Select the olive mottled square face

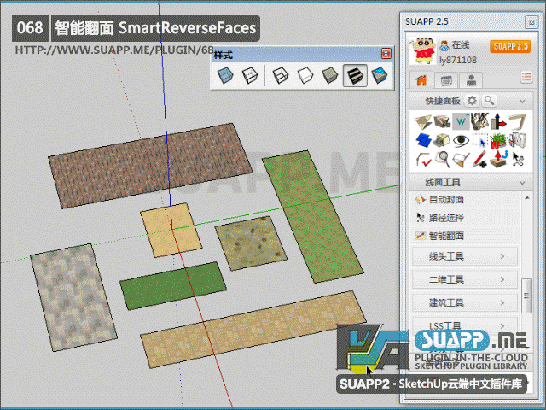coord(251,243)
